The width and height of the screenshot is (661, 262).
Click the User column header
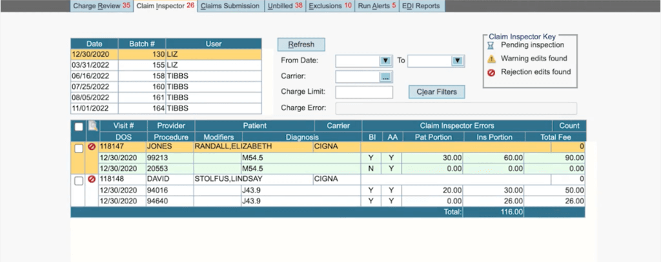214,44
